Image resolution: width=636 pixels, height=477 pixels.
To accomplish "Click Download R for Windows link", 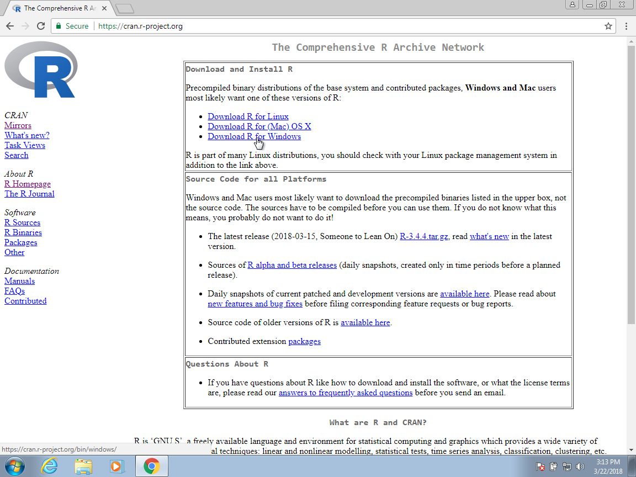I will (254, 136).
